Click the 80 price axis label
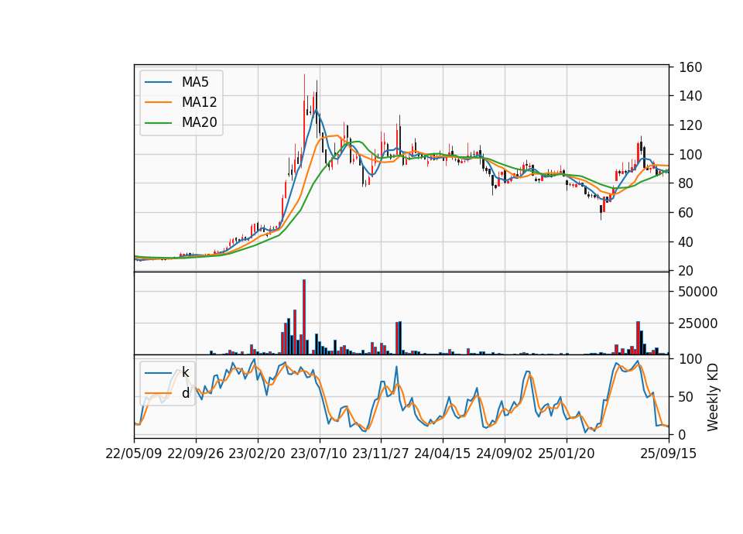Image resolution: width=743 pixels, height=534 pixels. tap(687, 183)
